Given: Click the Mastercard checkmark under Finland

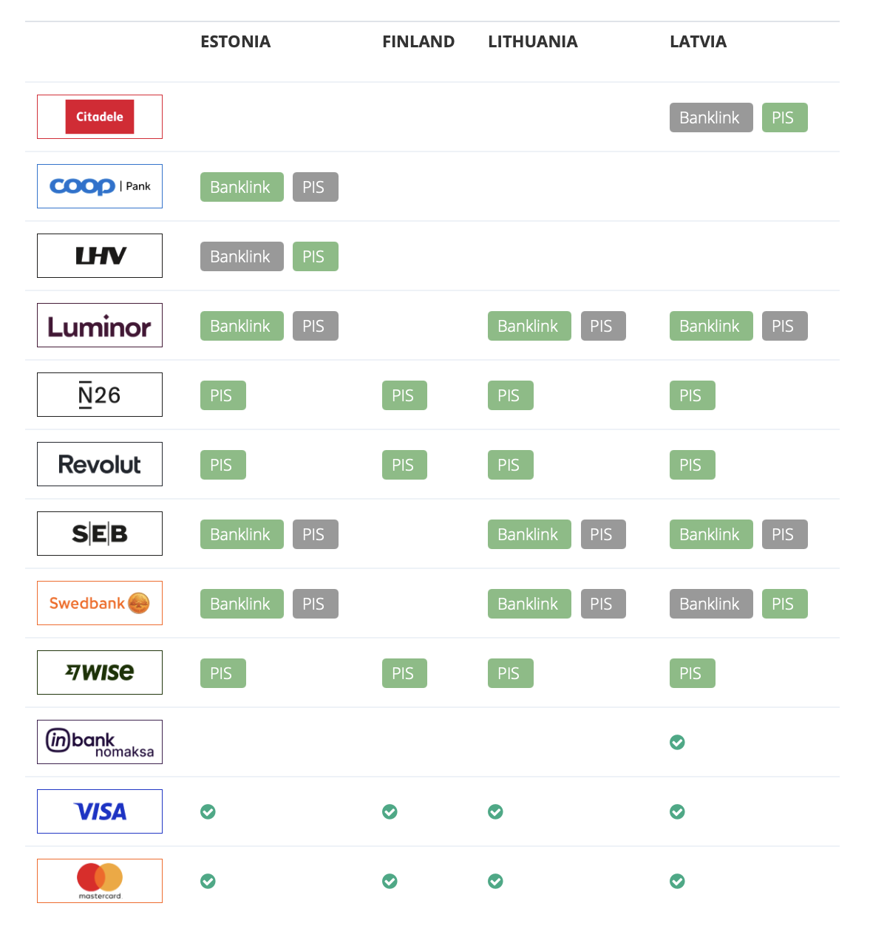Looking at the screenshot, I should pos(390,881).
